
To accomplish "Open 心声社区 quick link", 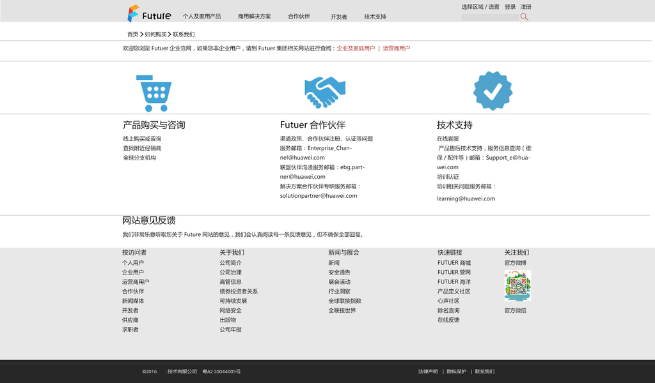I will coord(448,301).
